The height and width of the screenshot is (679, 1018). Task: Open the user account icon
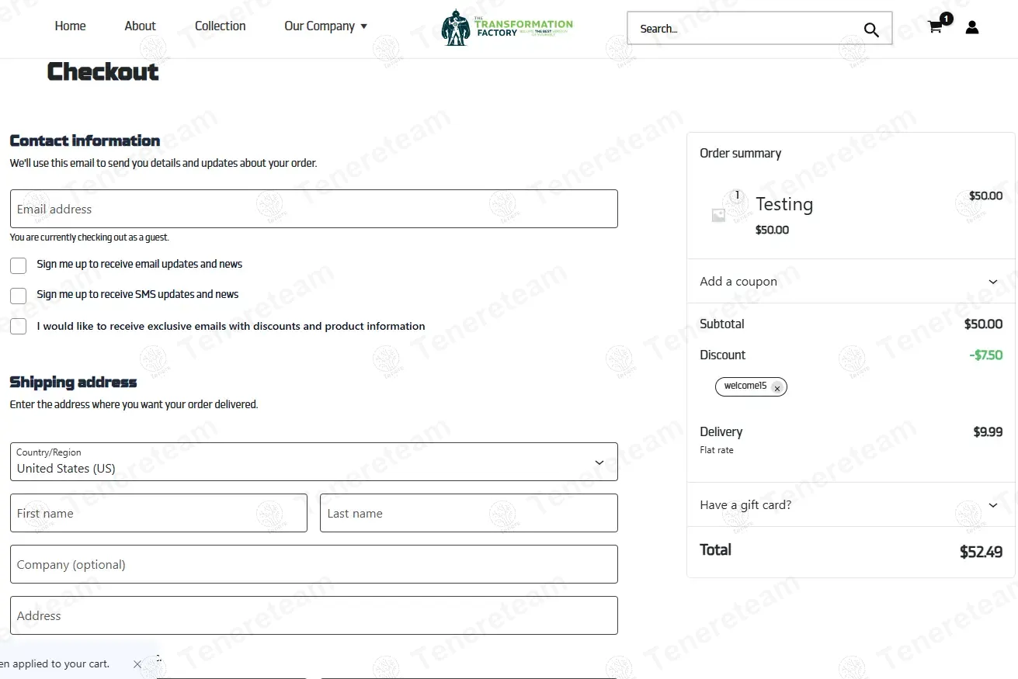pyautogui.click(x=972, y=27)
